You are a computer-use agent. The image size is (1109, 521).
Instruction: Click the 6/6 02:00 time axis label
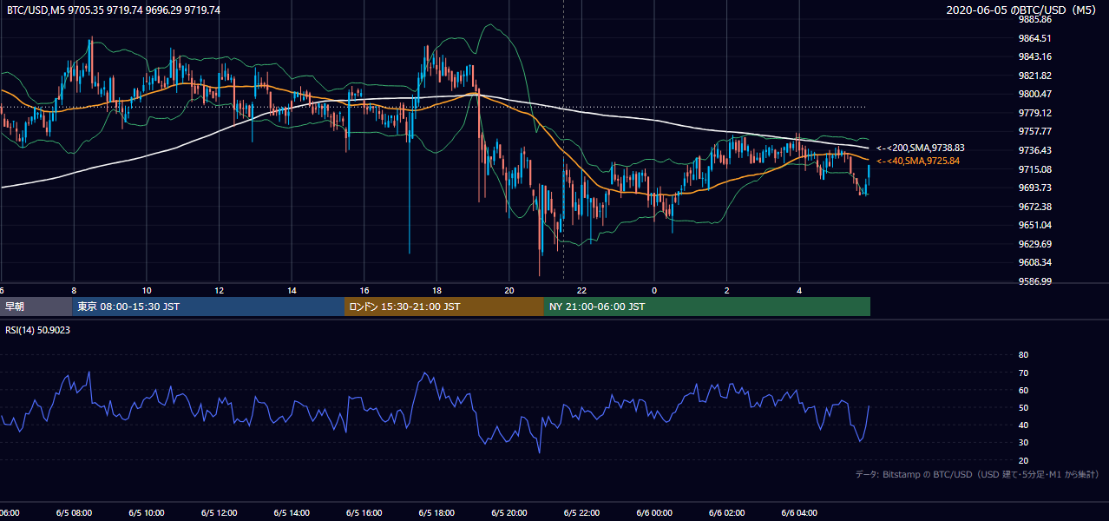click(x=727, y=513)
